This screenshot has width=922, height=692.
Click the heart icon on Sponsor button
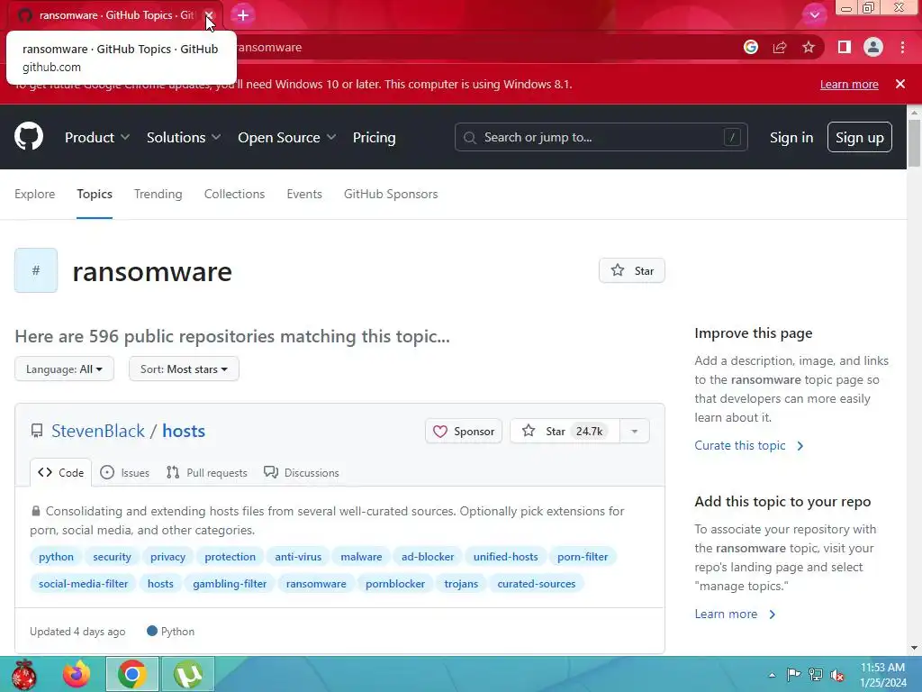point(439,432)
